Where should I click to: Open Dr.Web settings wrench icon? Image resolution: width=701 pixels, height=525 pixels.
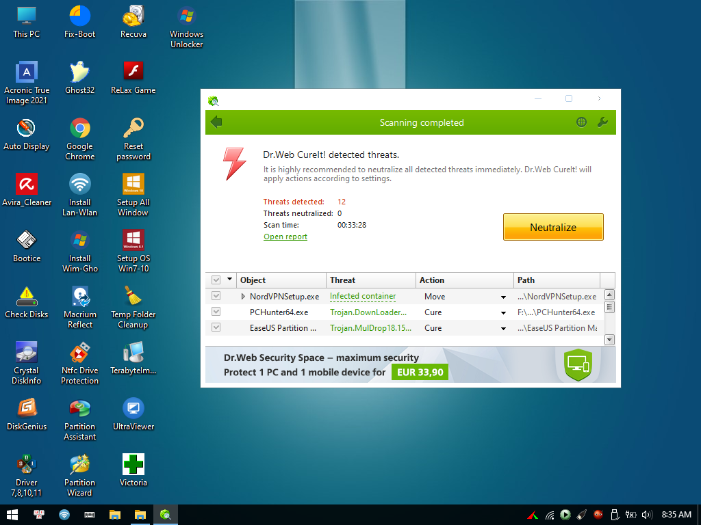[602, 122]
